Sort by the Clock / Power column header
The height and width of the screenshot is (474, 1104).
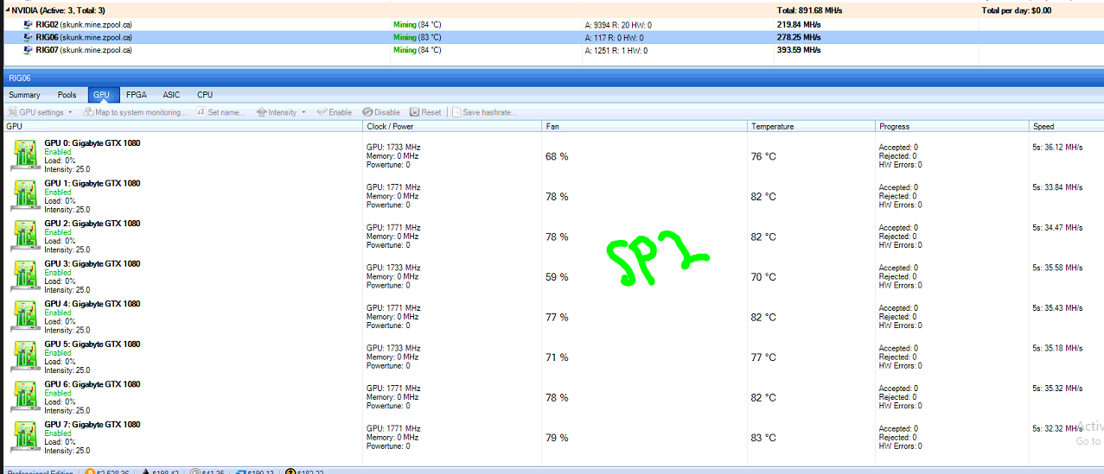452,126
